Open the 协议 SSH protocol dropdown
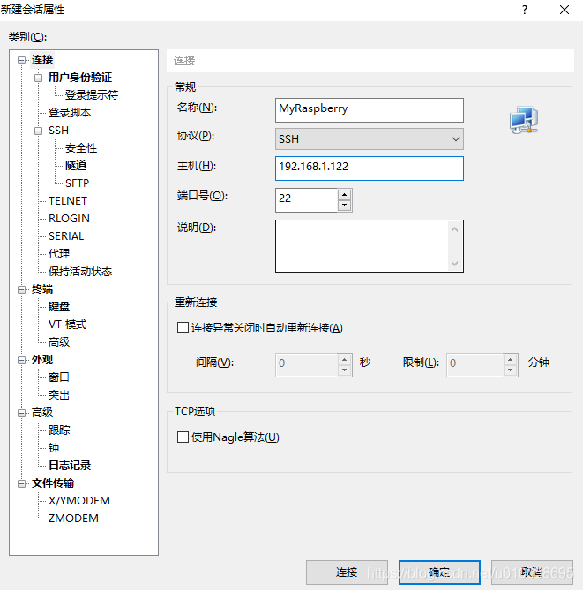The image size is (583, 590). tap(370, 138)
